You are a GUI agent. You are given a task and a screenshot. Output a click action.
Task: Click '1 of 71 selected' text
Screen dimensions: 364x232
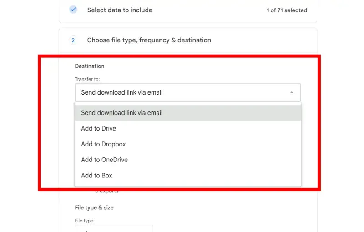pos(287,10)
